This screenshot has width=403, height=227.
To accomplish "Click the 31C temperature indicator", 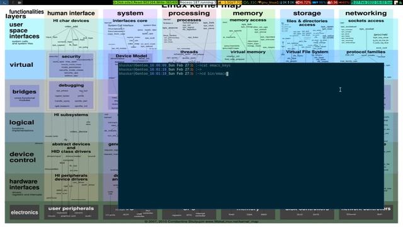I will click(x=250, y=3).
